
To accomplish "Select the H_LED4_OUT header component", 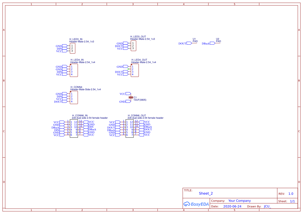I will click(x=135, y=70).
